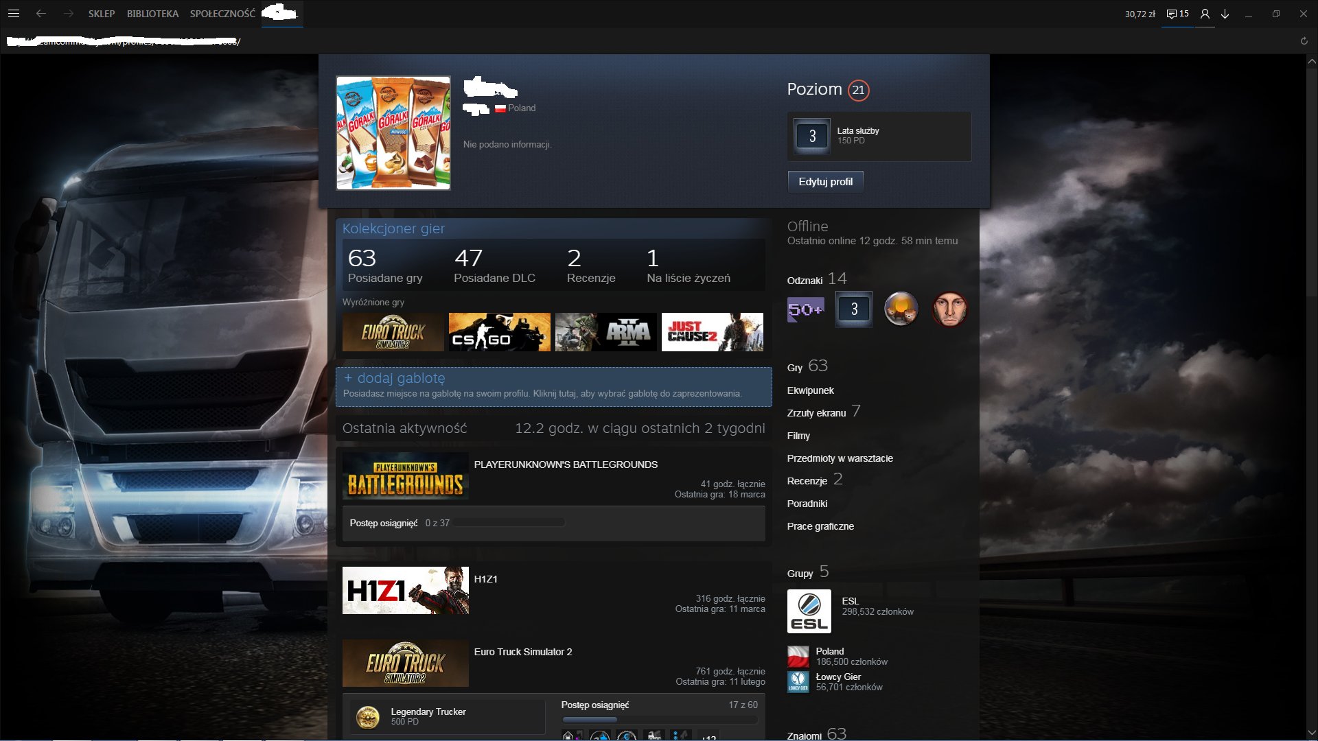1318x741 pixels.
Task: Open featured Just Cause 2 thumbnail
Action: coord(713,332)
